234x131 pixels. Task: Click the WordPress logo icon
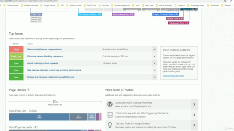pyautogui.click(x=110, y=104)
